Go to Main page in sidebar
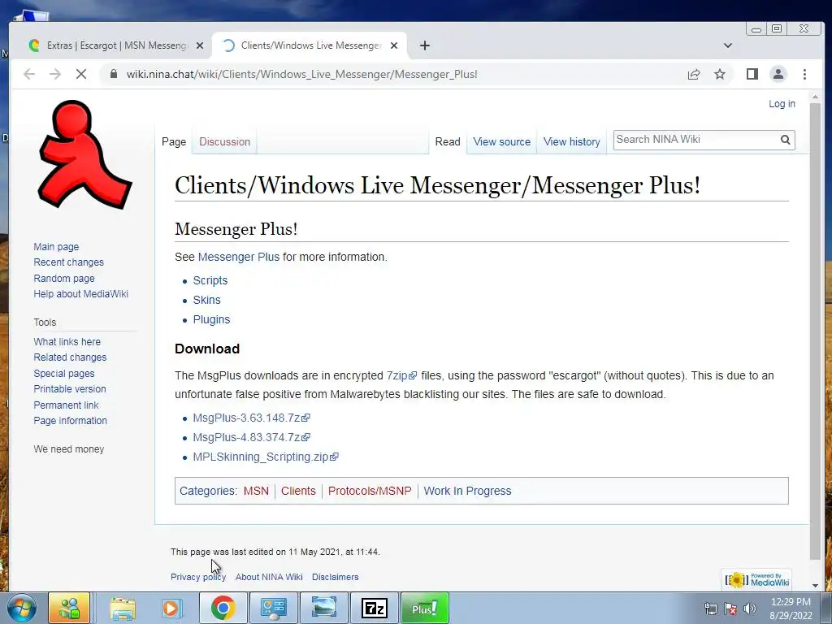 [x=56, y=247]
